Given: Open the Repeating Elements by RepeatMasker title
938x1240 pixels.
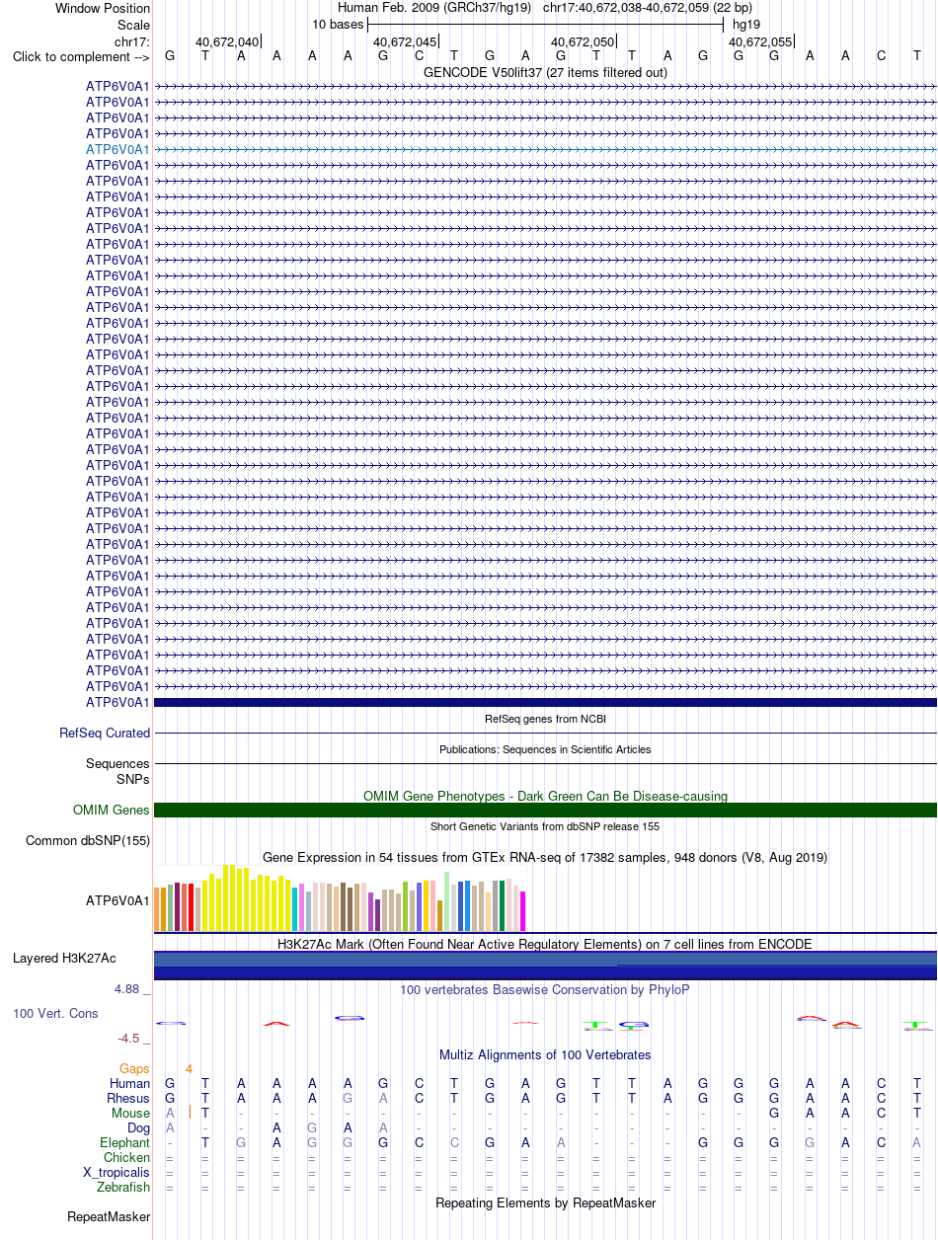Looking at the screenshot, I should click(x=545, y=1203).
